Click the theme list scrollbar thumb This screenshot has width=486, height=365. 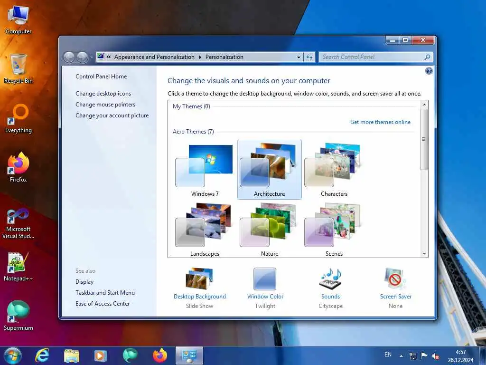[x=424, y=139]
